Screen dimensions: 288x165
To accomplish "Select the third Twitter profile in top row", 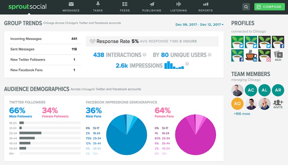I will [x=265, y=42].
